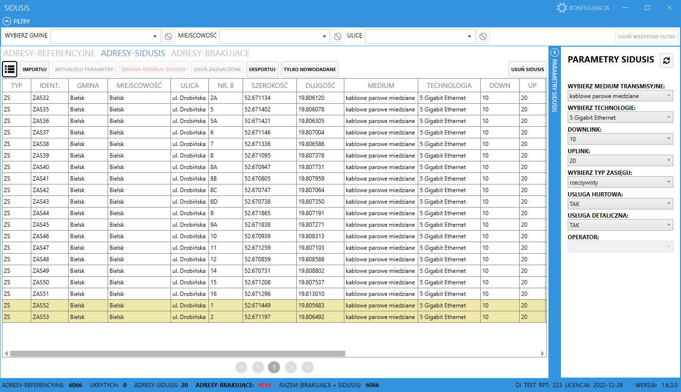This screenshot has width=681, height=392.
Task: Switch to the Adresy-Brakujace tab
Action: [x=210, y=53]
